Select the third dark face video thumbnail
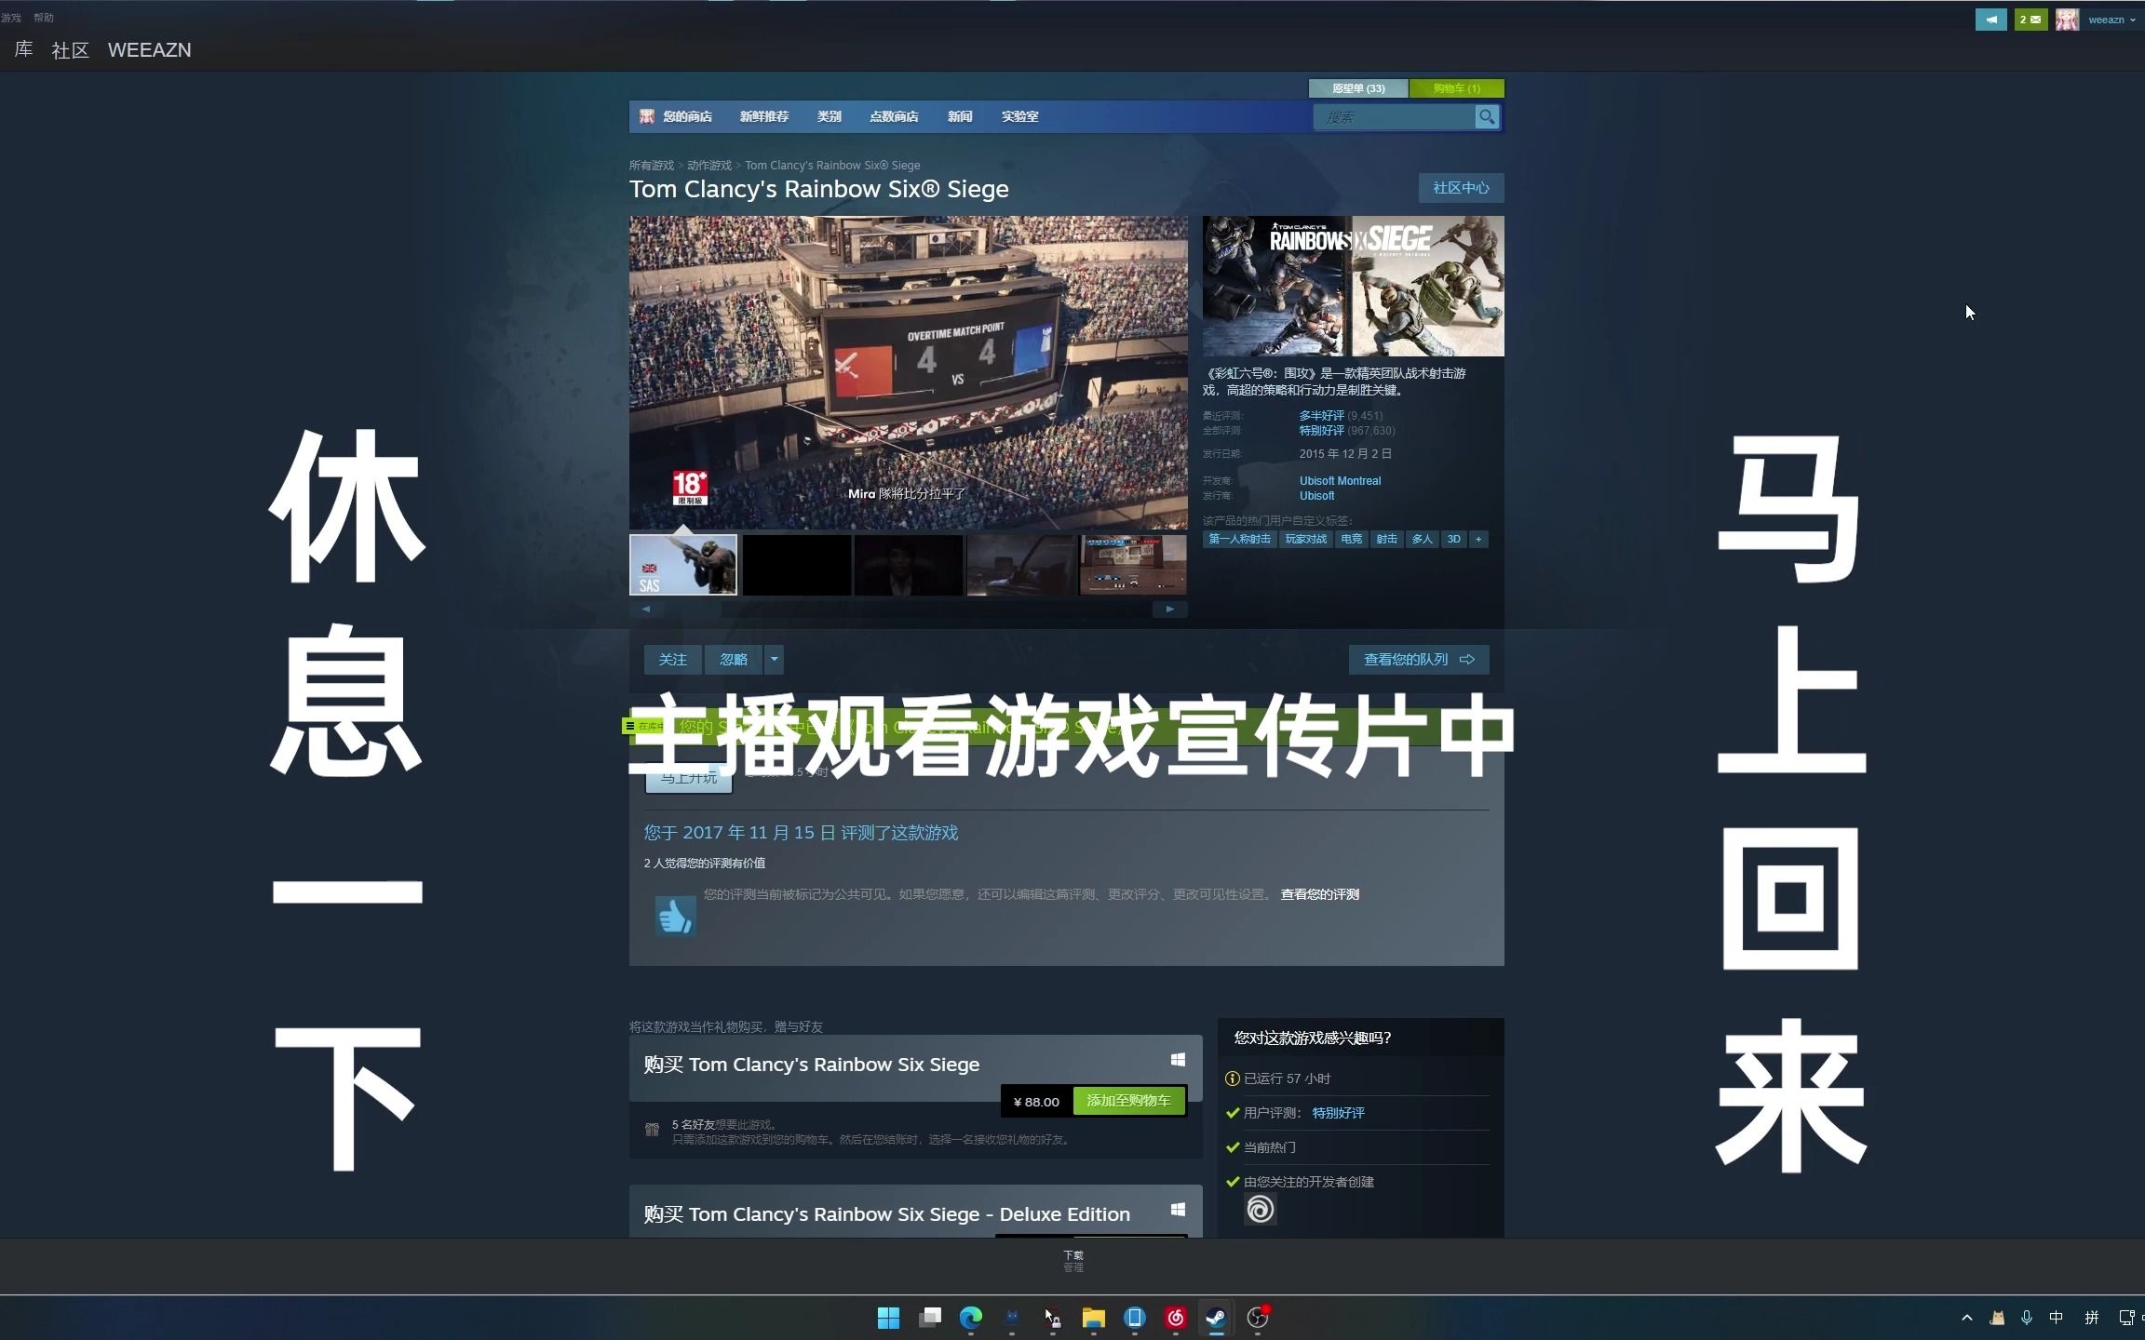2145x1340 pixels. [x=909, y=565]
